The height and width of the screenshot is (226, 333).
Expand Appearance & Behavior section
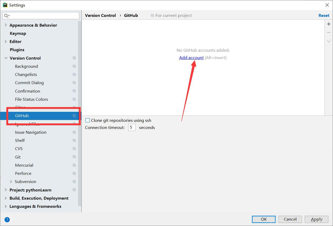point(6,25)
